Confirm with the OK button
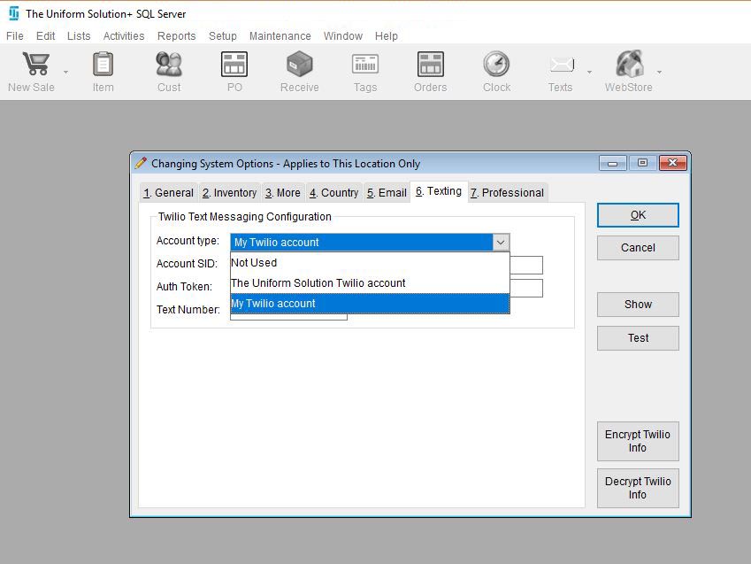This screenshot has width=751, height=564. [638, 215]
